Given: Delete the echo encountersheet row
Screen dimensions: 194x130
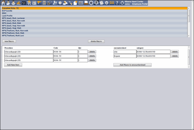Looking at the screenshot, I should click(175, 52).
